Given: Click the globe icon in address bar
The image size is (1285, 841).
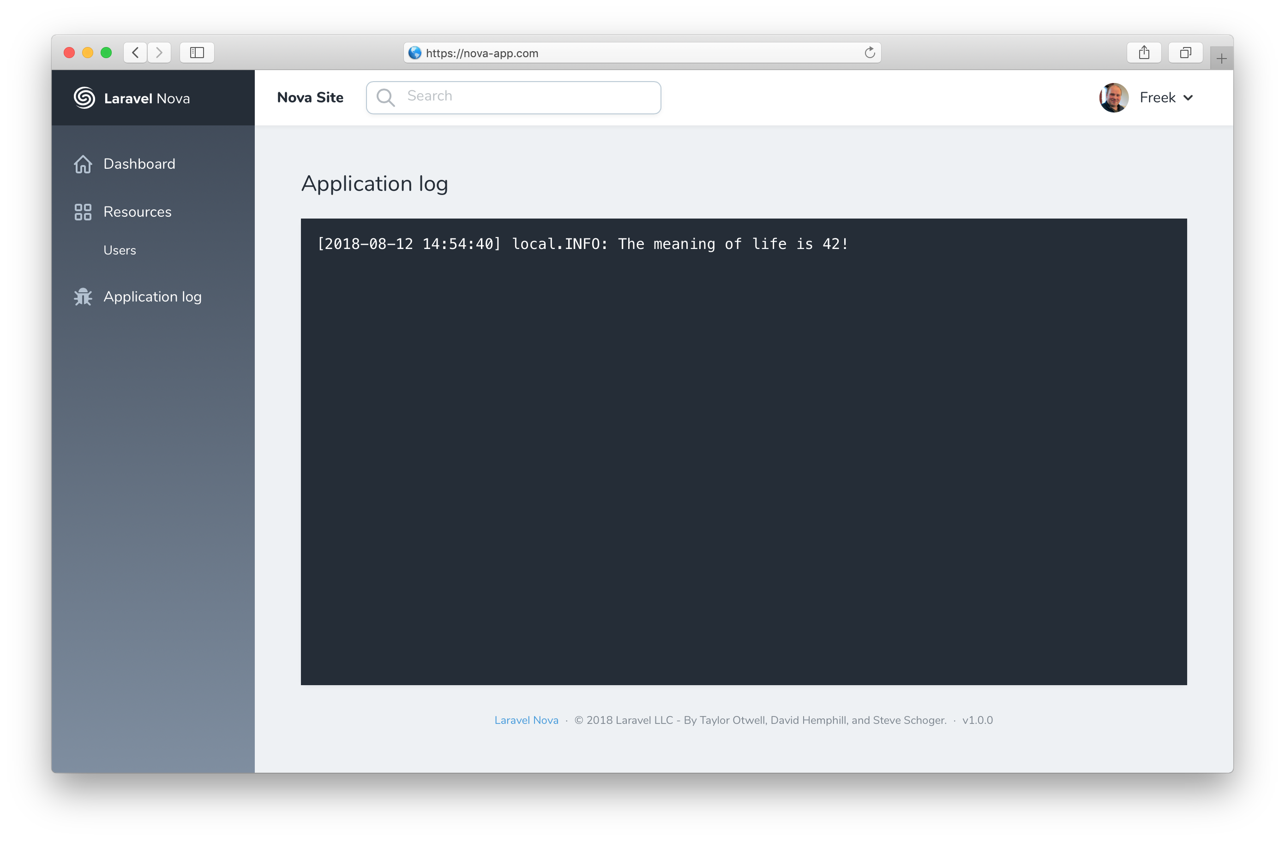Looking at the screenshot, I should click(x=414, y=52).
